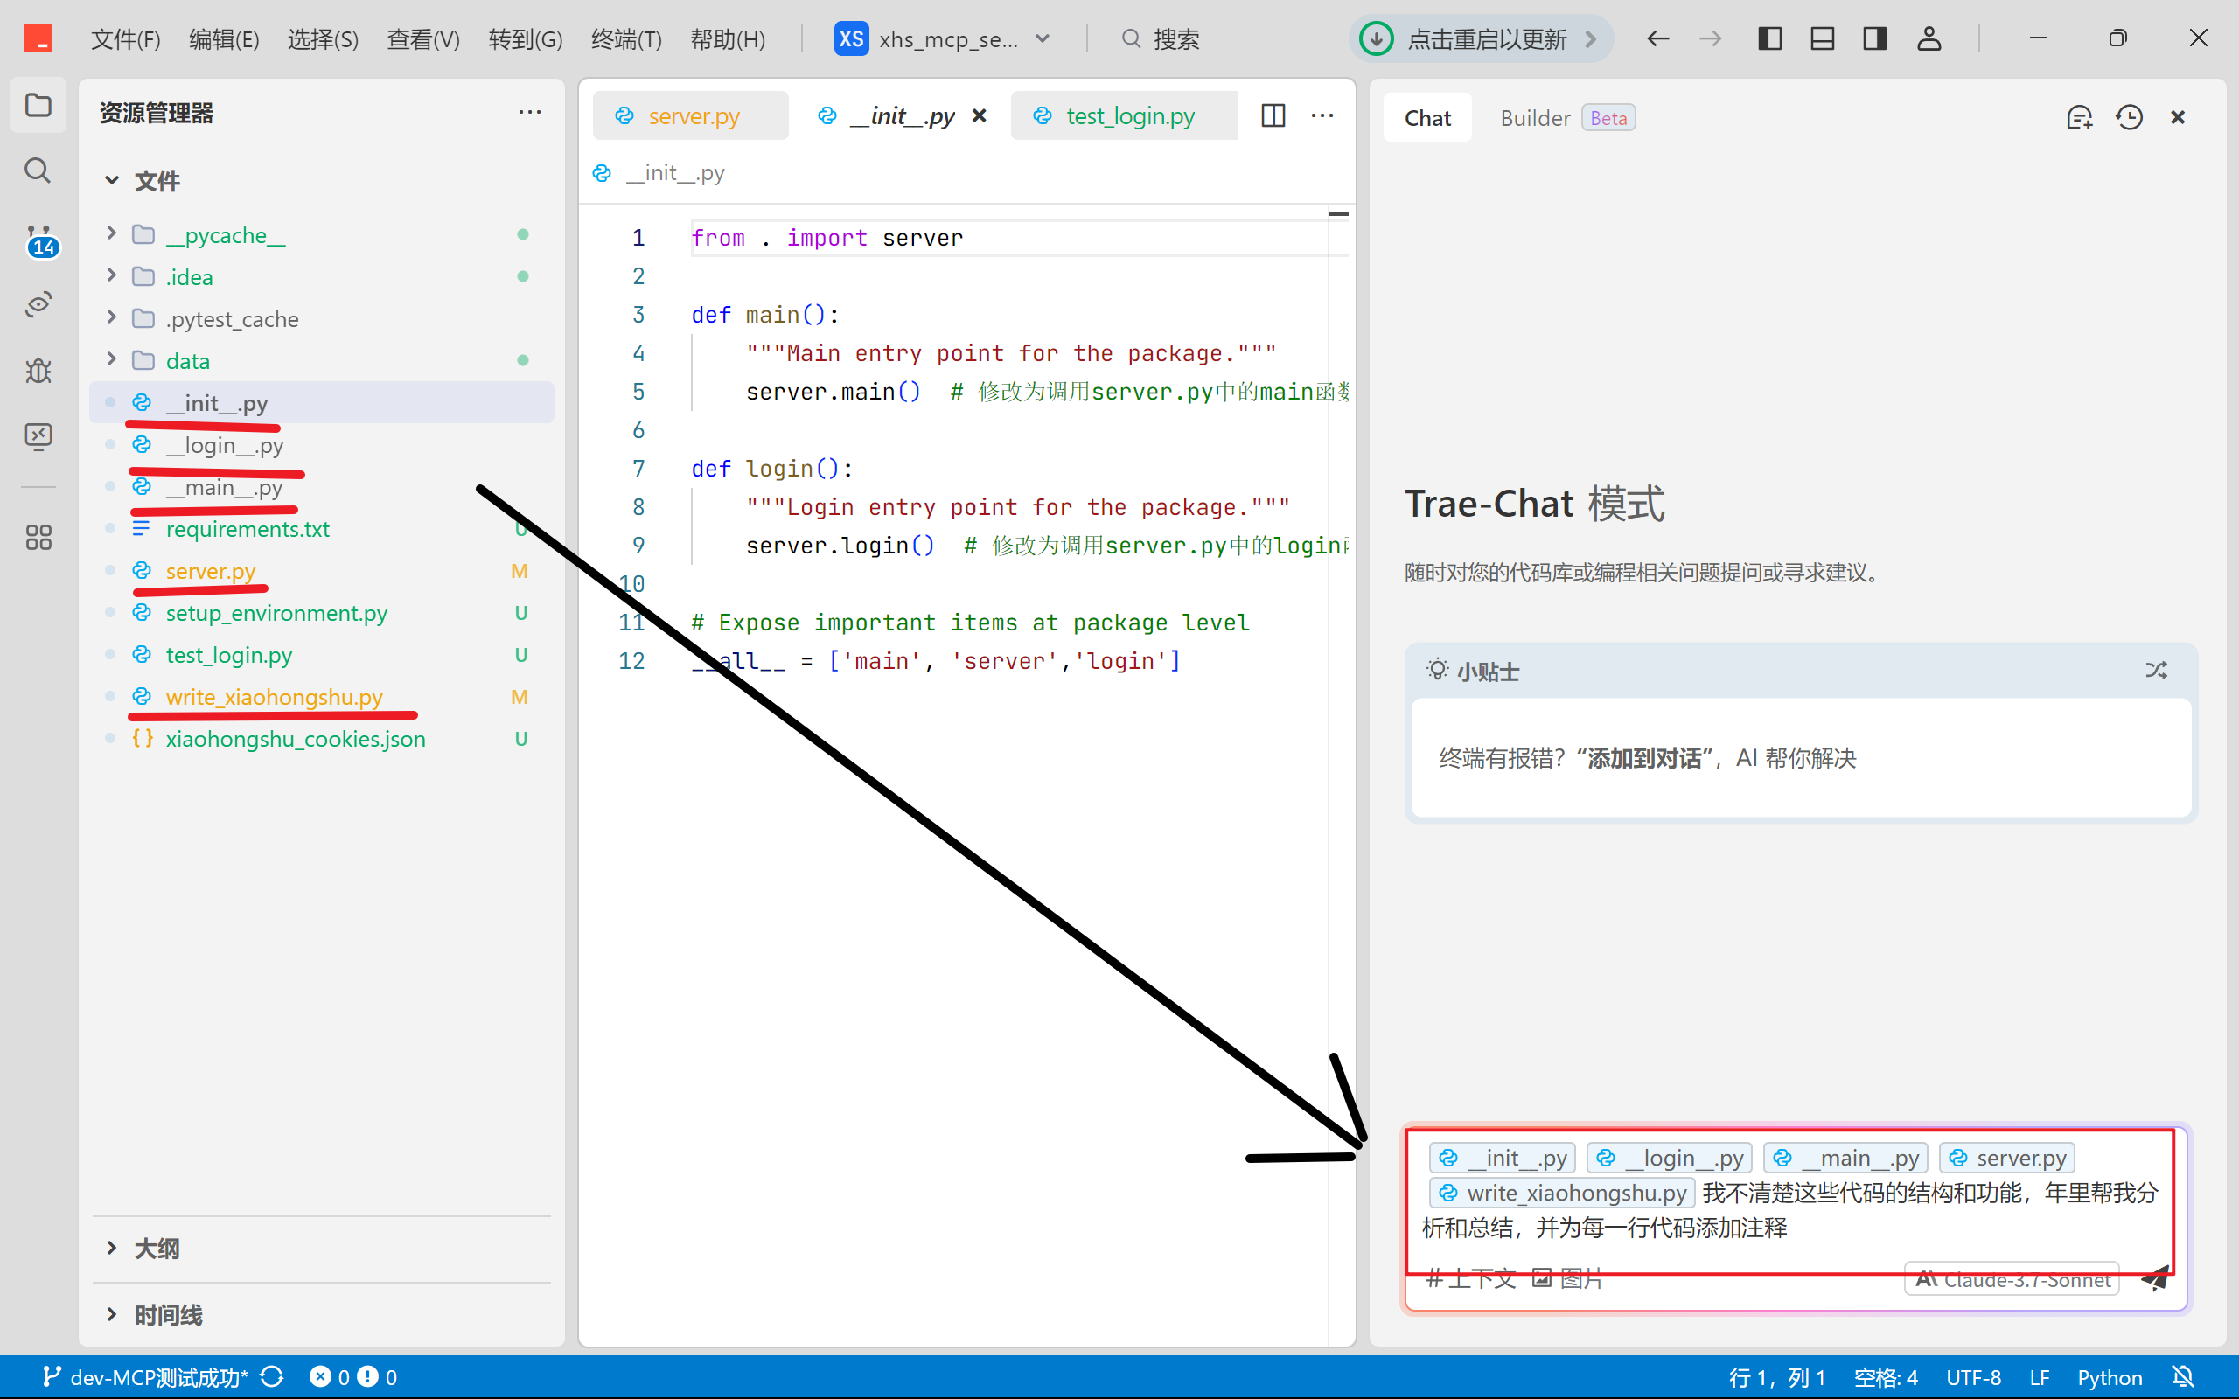
Task: Click 点击重启以更新 update button
Action: pyautogui.click(x=1482, y=38)
